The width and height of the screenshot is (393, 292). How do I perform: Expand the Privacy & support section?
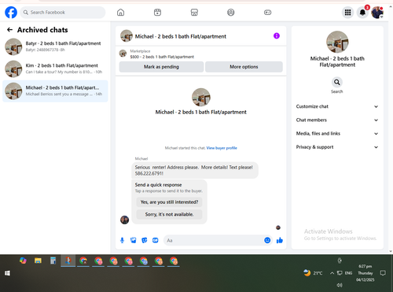point(337,147)
